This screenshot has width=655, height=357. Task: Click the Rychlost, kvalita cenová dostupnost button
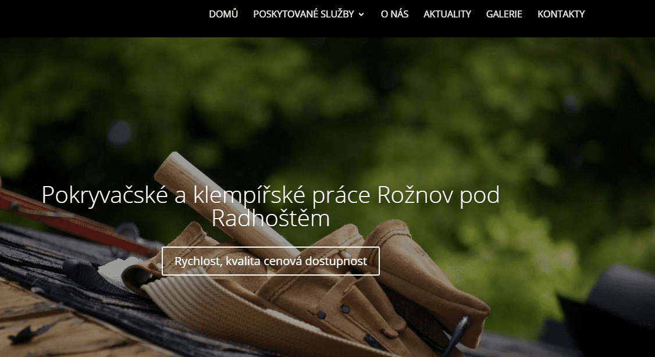coord(270,261)
